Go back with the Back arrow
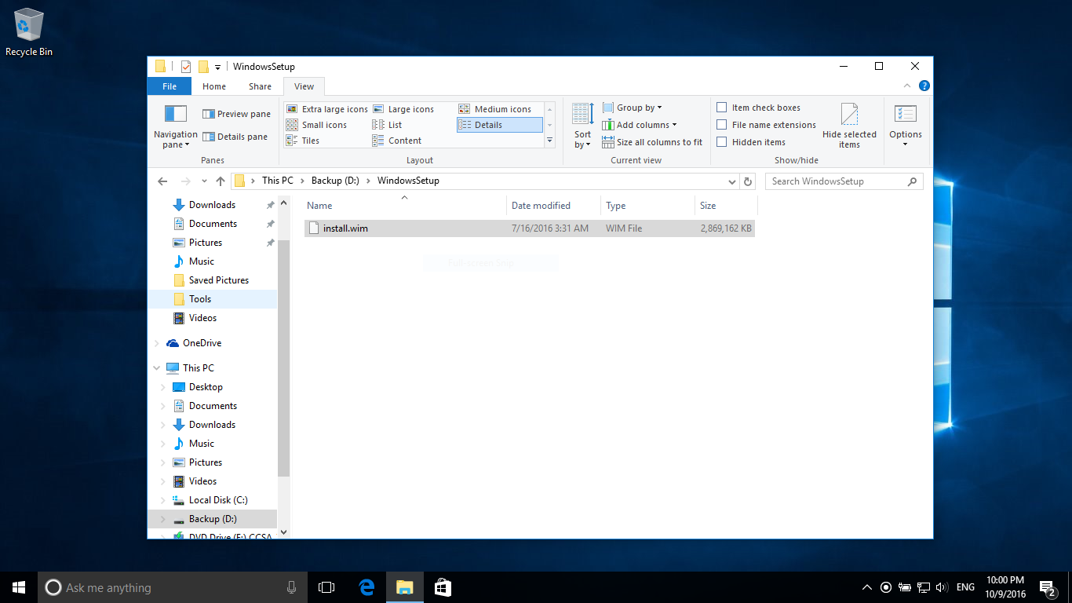Image resolution: width=1072 pixels, height=603 pixels. [162, 181]
